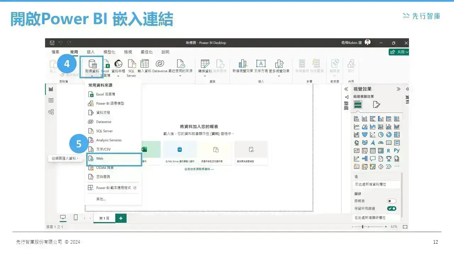Select Web from the data source list
Viewport: 454px width, 255px height.
pos(114,159)
